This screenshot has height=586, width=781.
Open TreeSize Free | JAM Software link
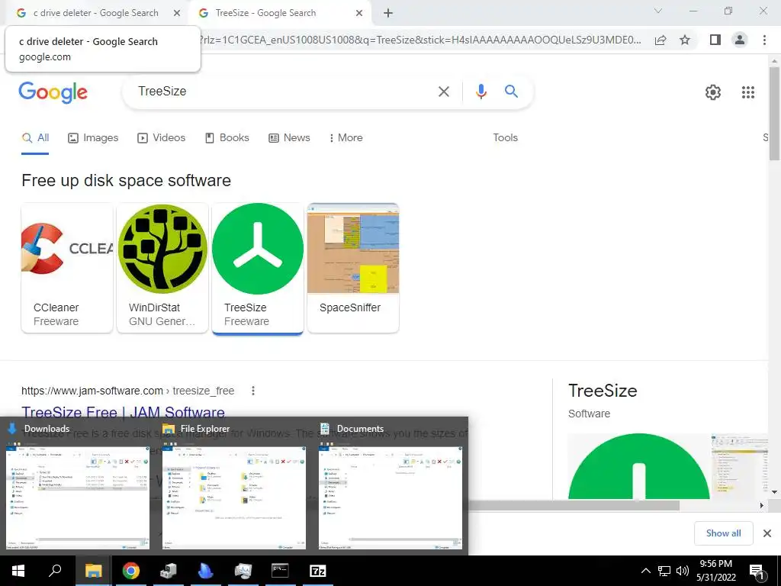tap(123, 412)
